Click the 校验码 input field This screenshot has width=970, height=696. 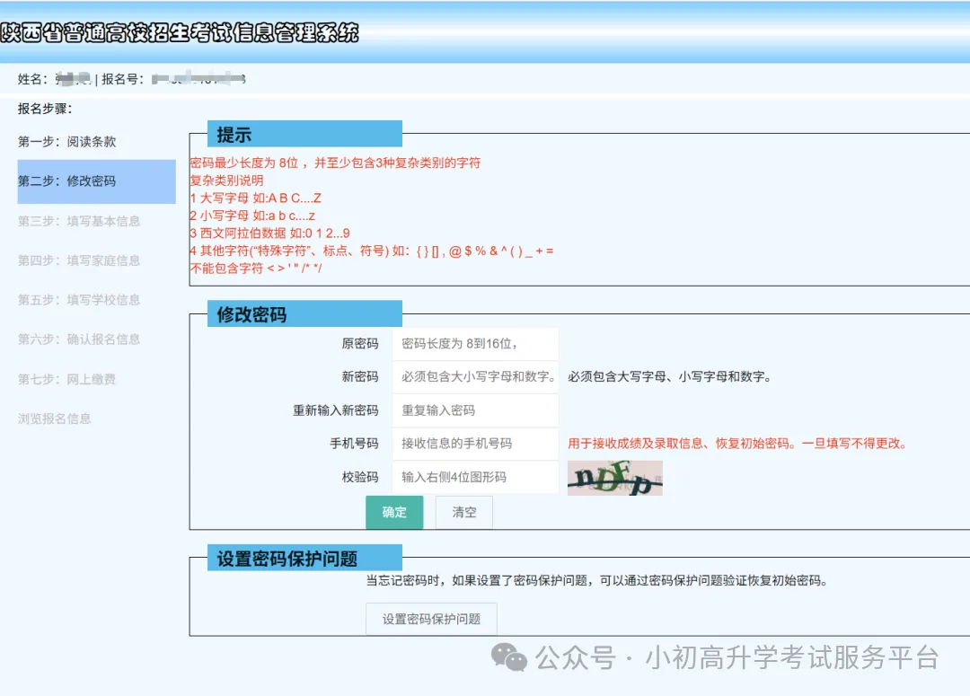point(475,477)
